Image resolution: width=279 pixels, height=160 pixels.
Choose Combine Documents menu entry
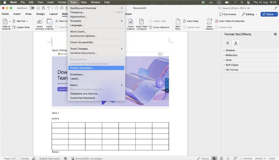[x=96, y=53]
